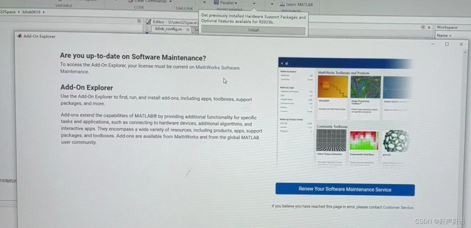
Task: Open the Current Folder panel actions dropdown
Action: click(x=139, y=21)
